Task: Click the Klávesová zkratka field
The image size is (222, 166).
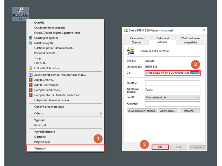Action: [173, 90]
